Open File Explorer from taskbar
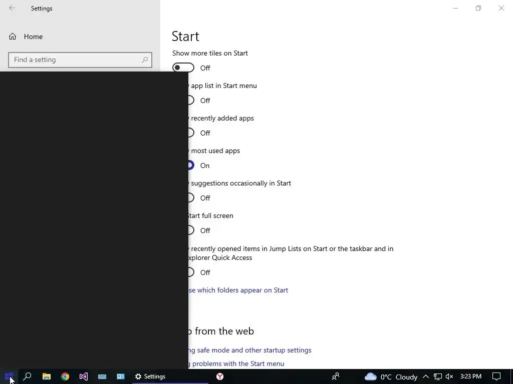This screenshot has height=384, width=513. [x=47, y=376]
